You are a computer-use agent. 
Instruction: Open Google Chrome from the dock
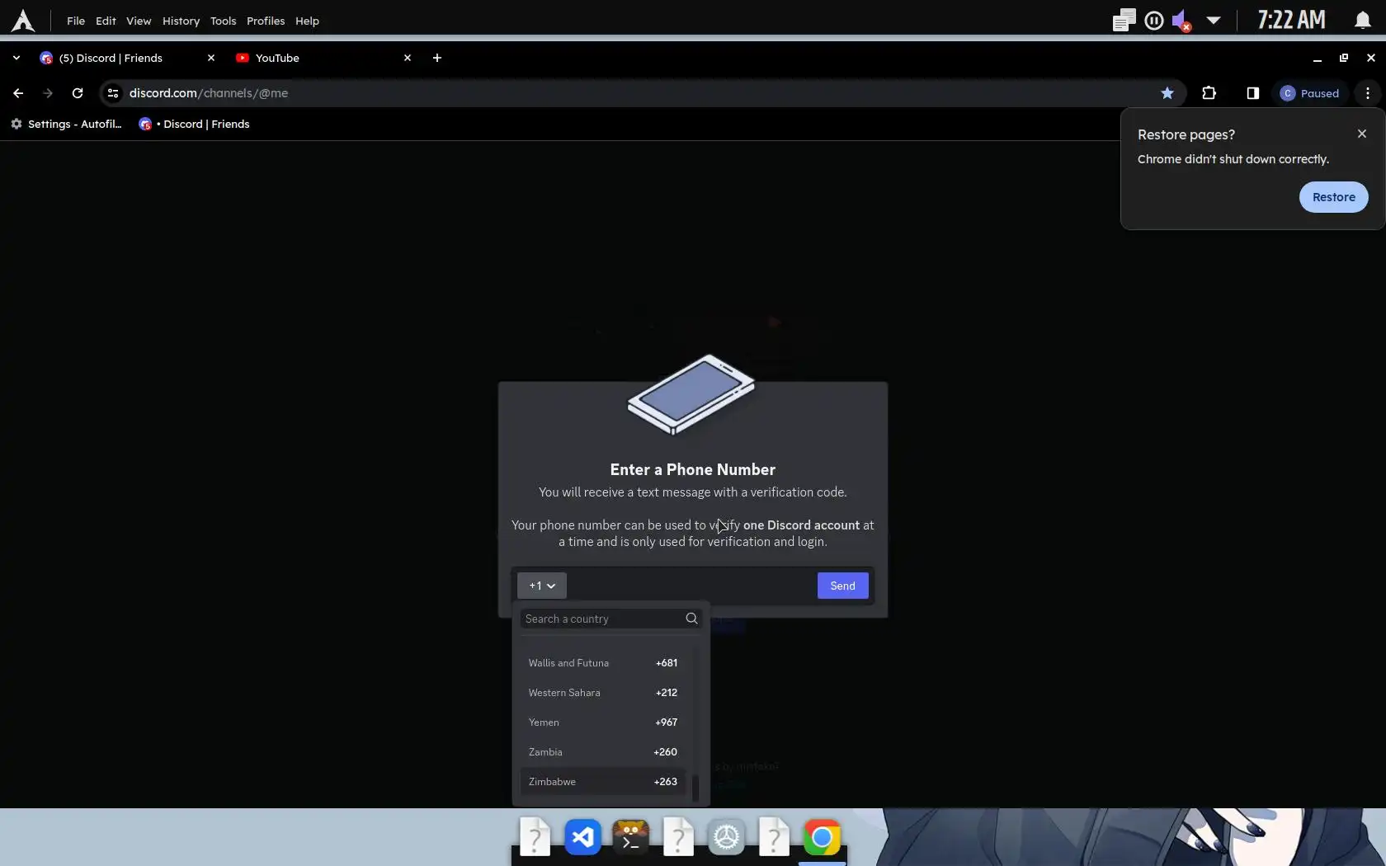(x=823, y=838)
